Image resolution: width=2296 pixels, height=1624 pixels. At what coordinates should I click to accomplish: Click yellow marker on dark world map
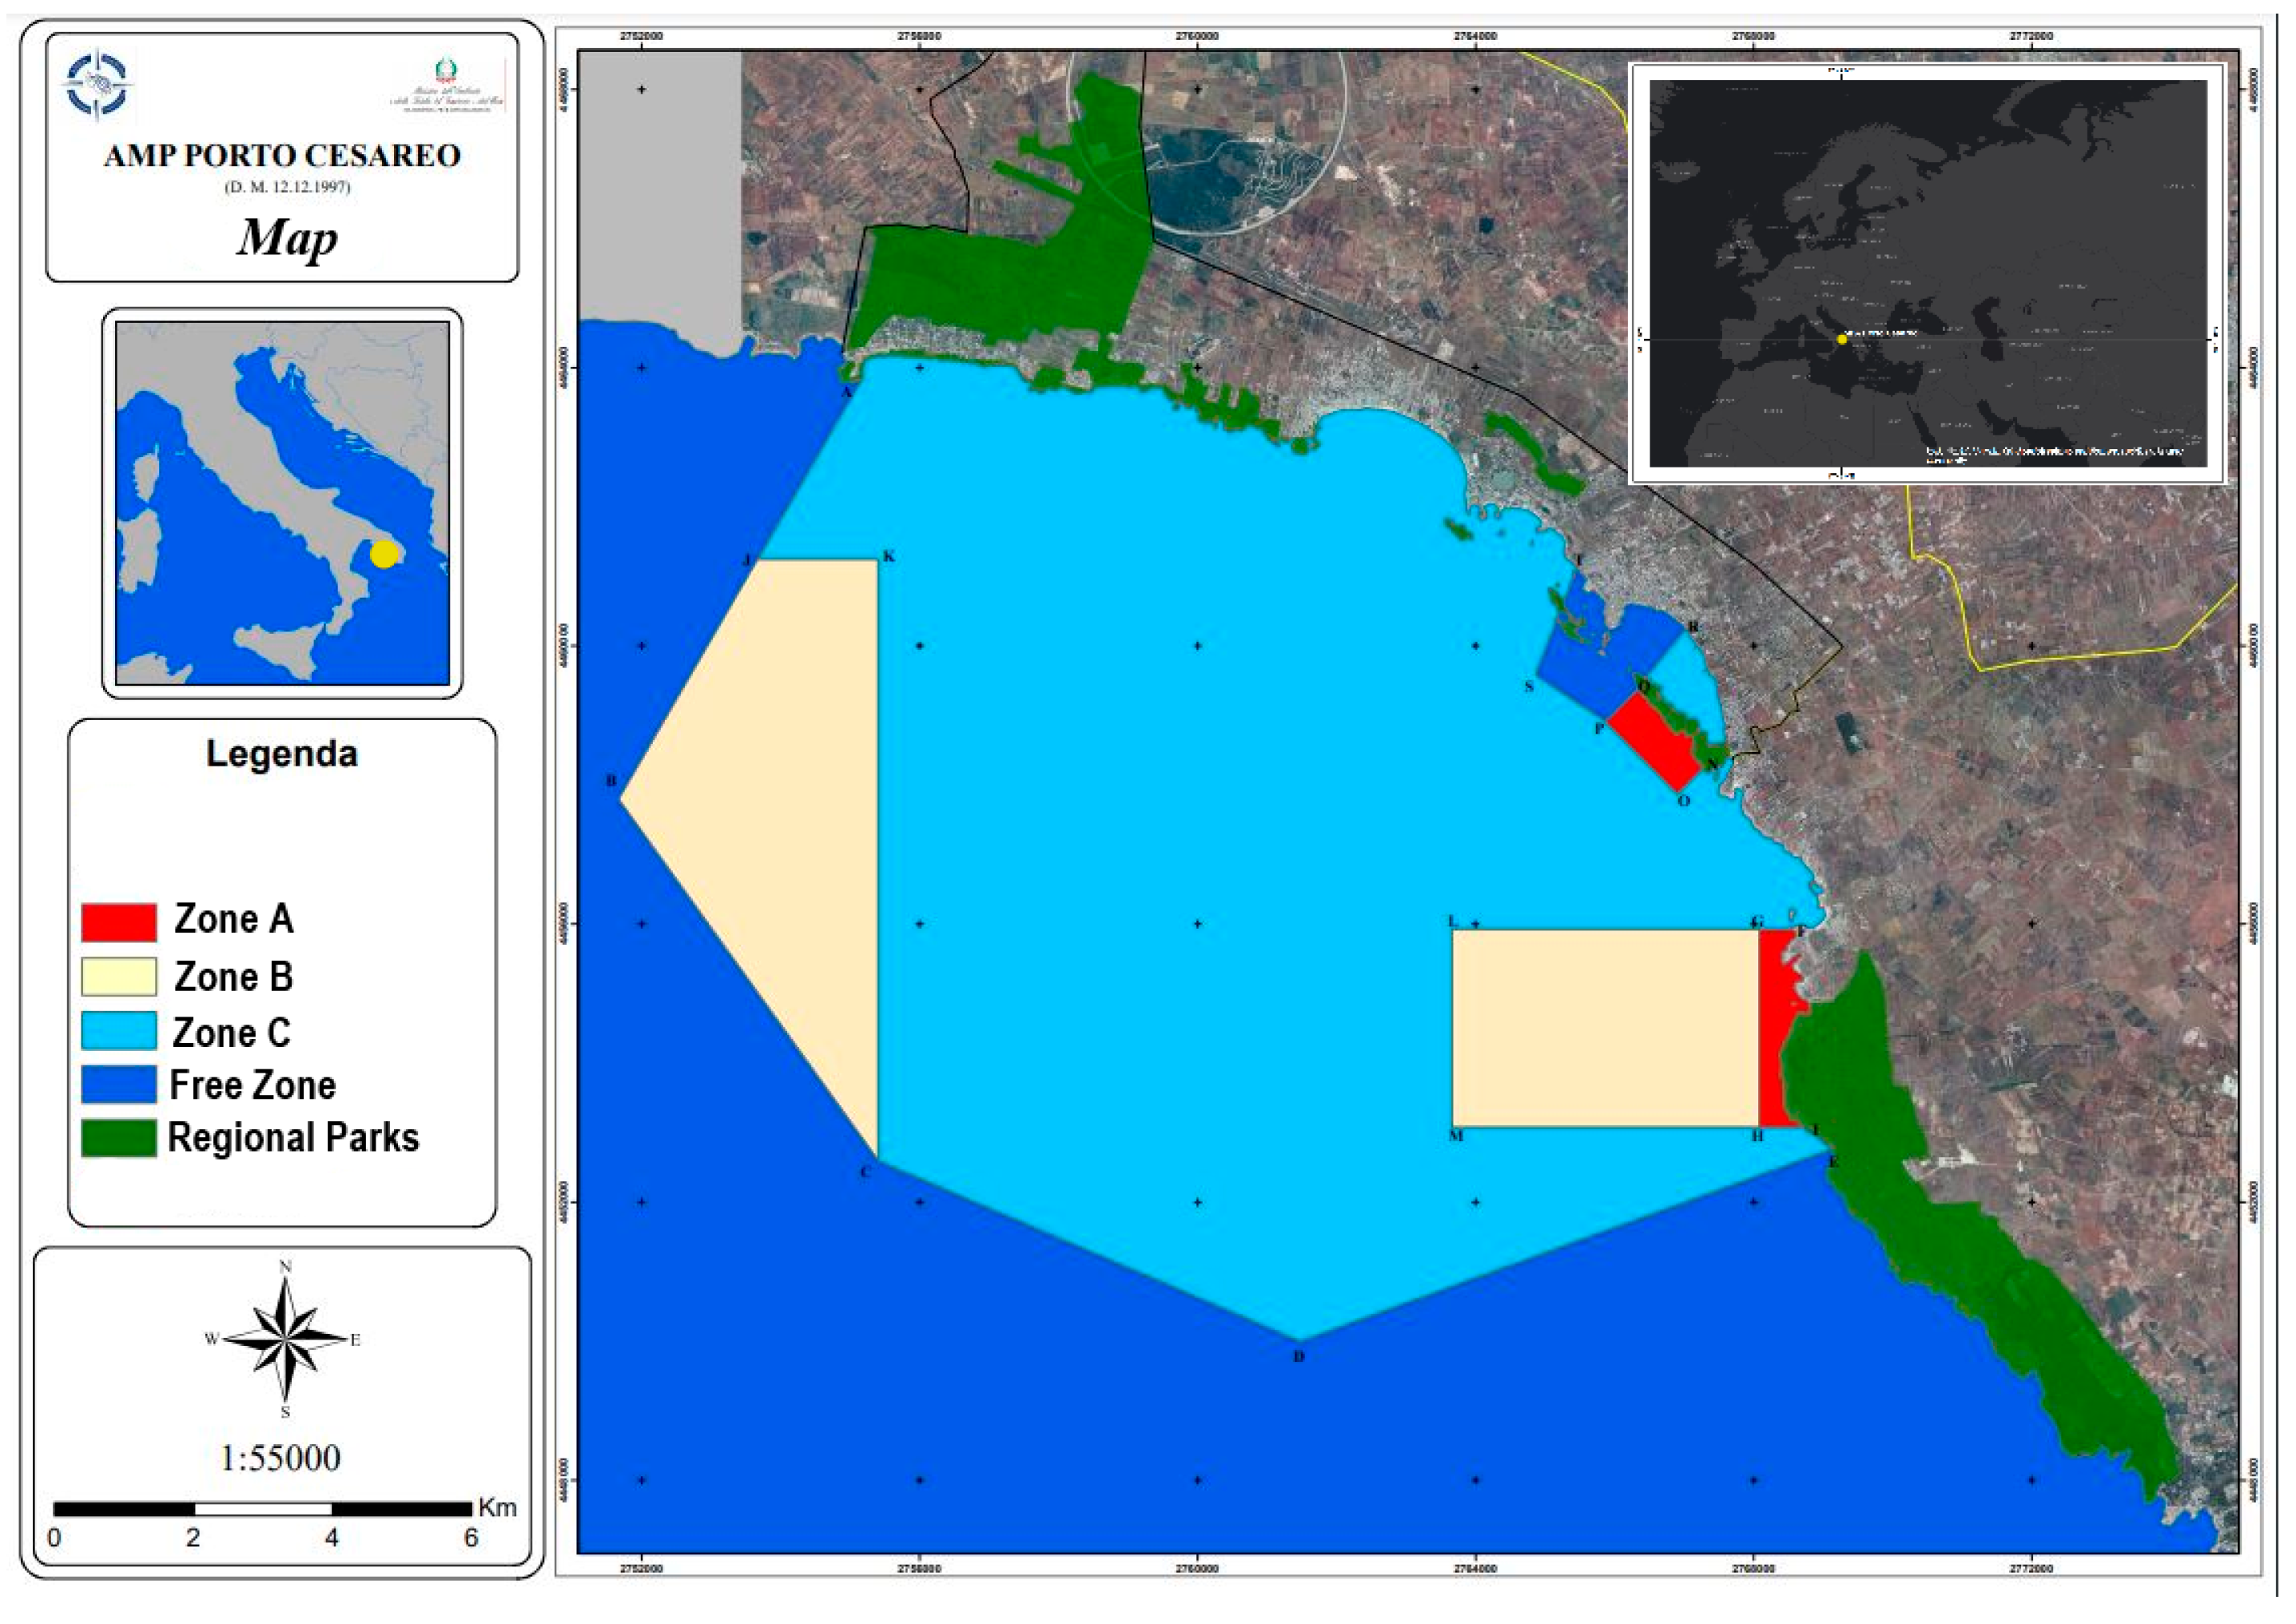pyautogui.click(x=1842, y=339)
